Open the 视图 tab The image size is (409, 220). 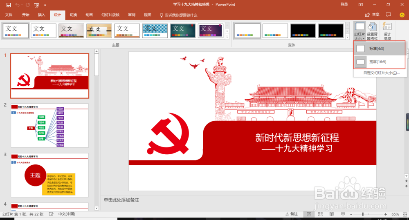pyautogui.click(x=148, y=15)
